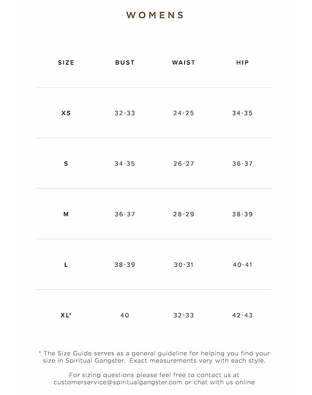Click the XL* size row label
The width and height of the screenshot is (312, 395).
coord(66,315)
